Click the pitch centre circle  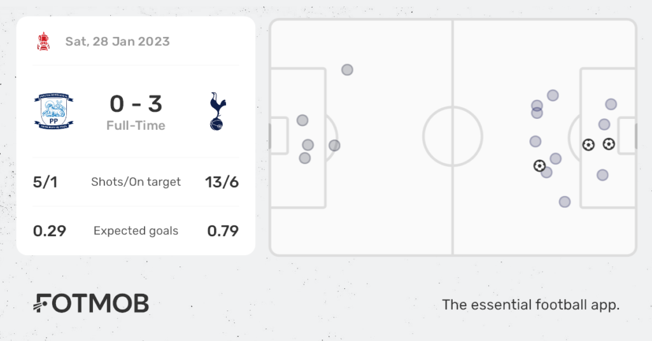pos(453,136)
